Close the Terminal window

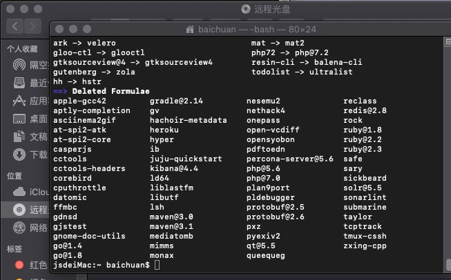click(59, 29)
